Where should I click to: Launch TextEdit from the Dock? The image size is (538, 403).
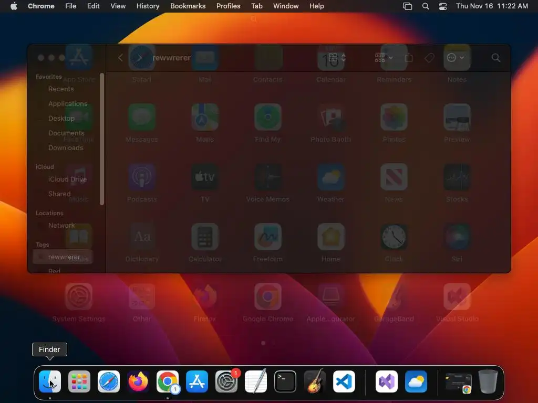coord(256,381)
